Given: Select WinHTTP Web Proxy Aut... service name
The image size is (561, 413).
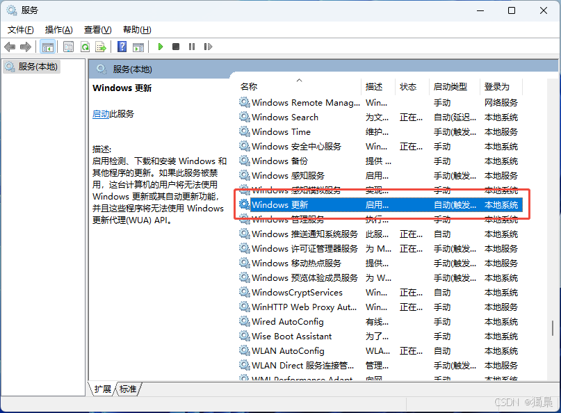Looking at the screenshot, I should tap(304, 307).
